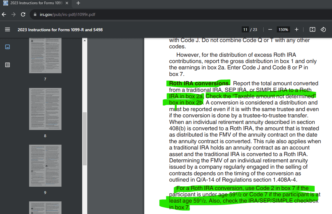This screenshot has height=214, width=332.
Task: Switch sidebar to document outline view
Action: tap(7, 65)
